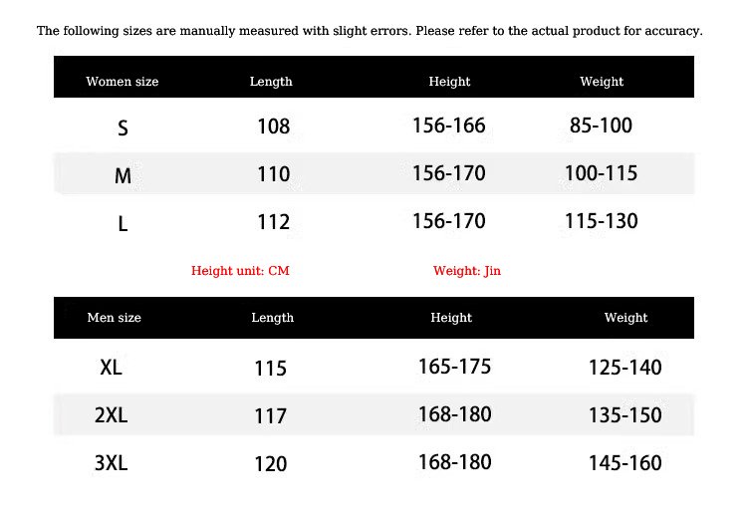This screenshot has height=518, width=747.
Task: Click the red Weight: Jin note
Action: pos(467,271)
